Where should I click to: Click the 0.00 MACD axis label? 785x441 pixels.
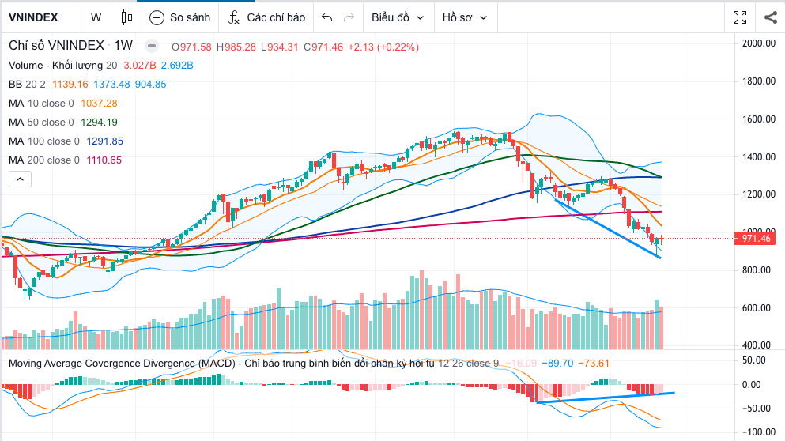coord(752,385)
